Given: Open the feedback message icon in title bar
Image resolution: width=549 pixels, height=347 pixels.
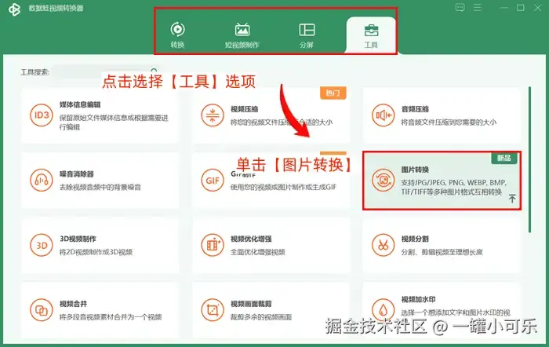Looking at the screenshot, I should click(x=460, y=7).
